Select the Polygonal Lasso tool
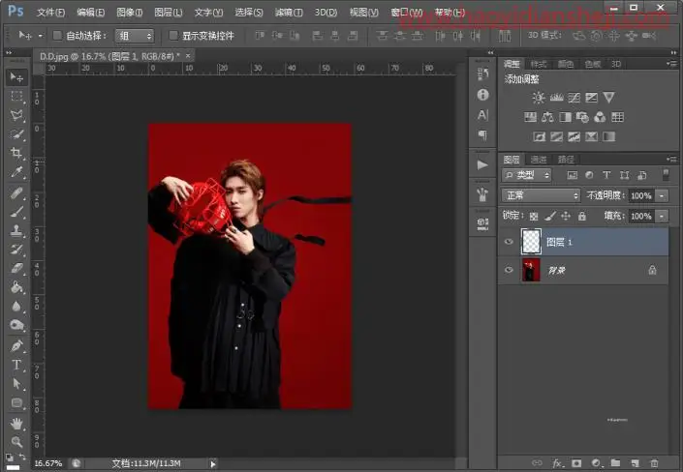Screen dimensions: 683x472 pyautogui.click(x=16, y=115)
